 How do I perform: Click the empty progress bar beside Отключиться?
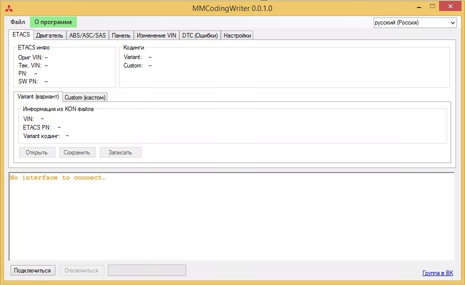pyautogui.click(x=147, y=270)
